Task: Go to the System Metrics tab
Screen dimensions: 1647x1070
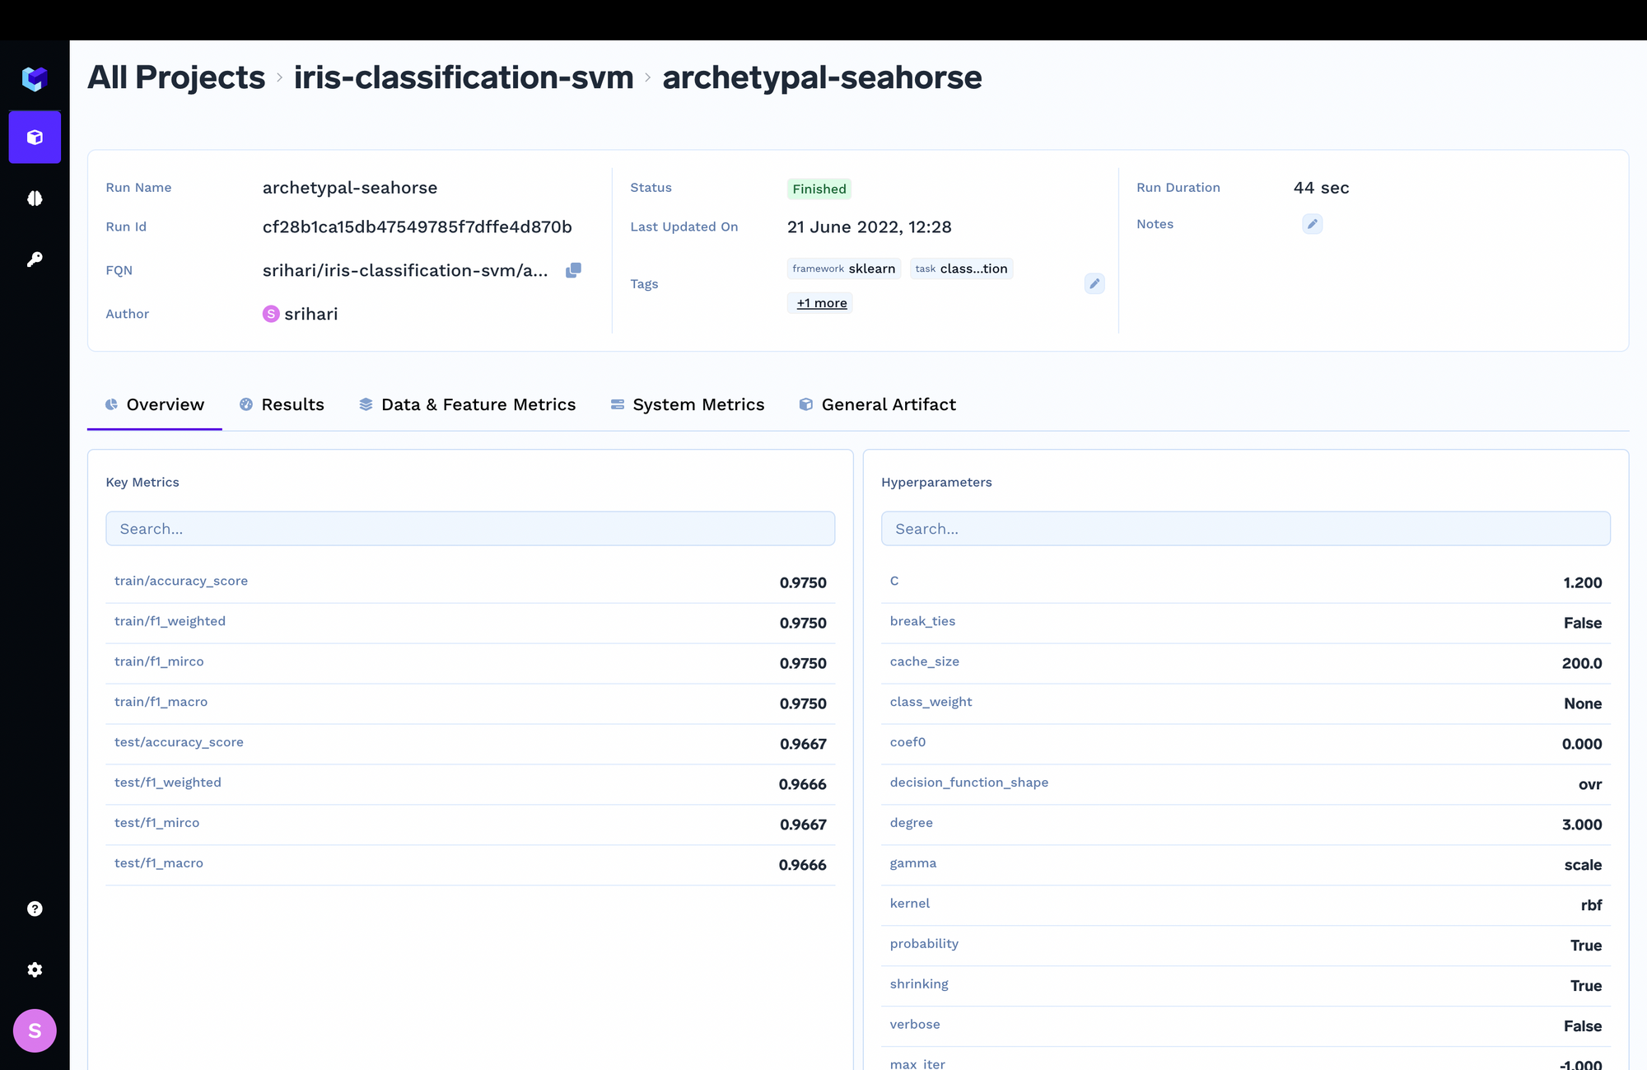Action: [x=687, y=404]
